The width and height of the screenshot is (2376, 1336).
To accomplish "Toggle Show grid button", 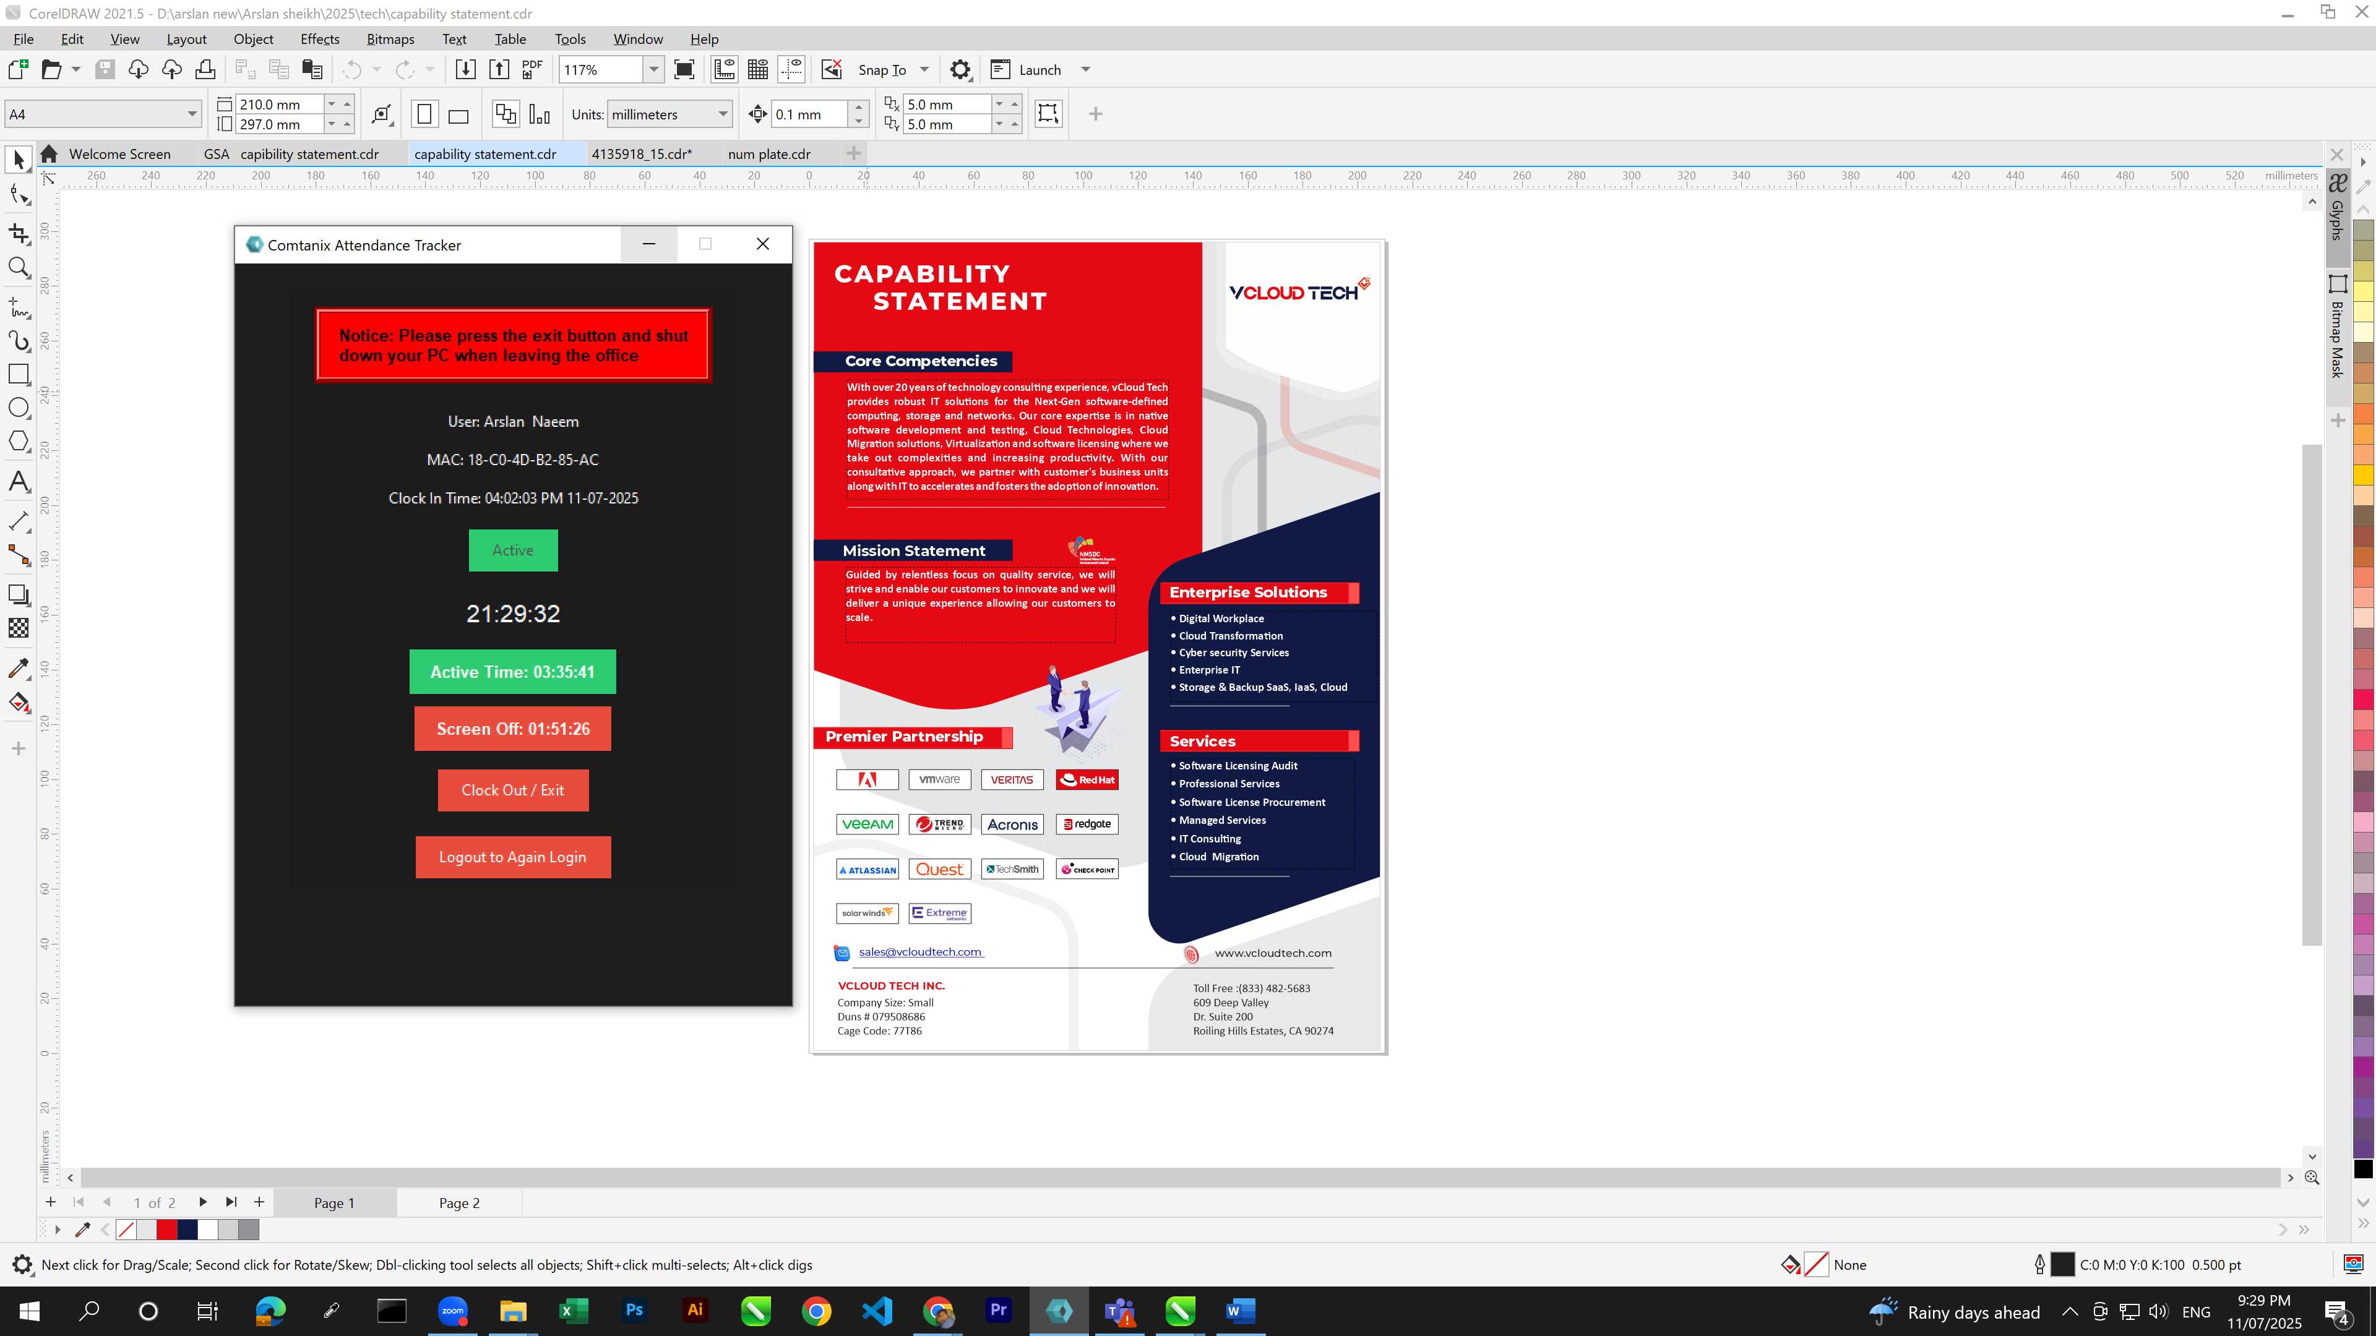I will point(758,69).
